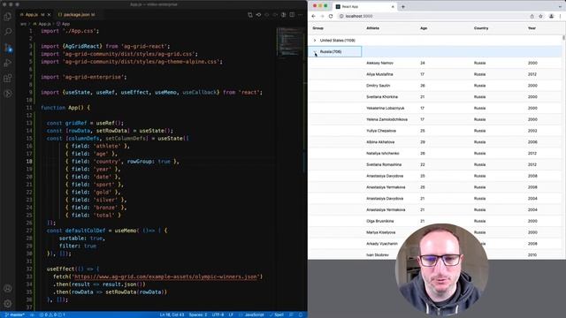Click the Spell status bar item

pos(277,314)
